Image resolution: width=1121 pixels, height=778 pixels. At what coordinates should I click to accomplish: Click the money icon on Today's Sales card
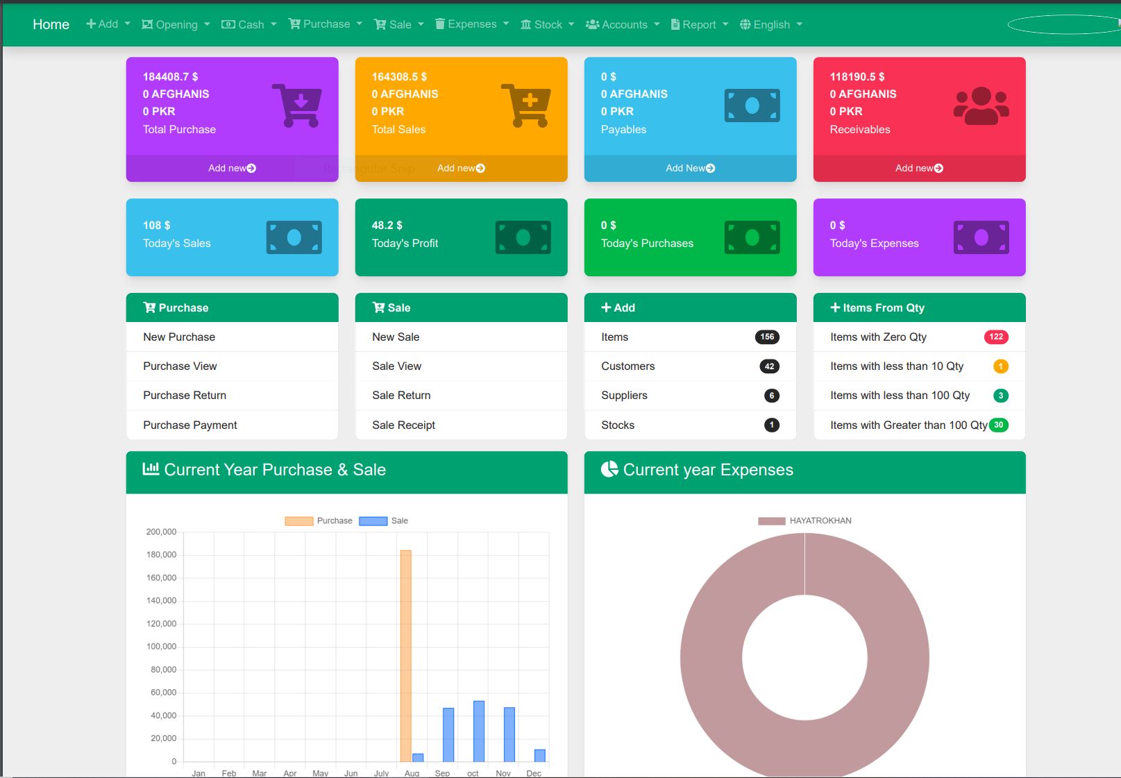pyautogui.click(x=294, y=237)
